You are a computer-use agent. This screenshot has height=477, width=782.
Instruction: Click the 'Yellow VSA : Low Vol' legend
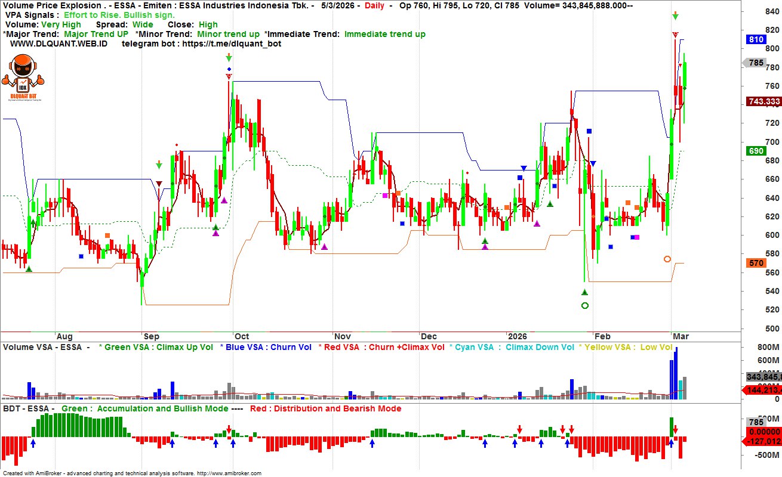click(629, 347)
